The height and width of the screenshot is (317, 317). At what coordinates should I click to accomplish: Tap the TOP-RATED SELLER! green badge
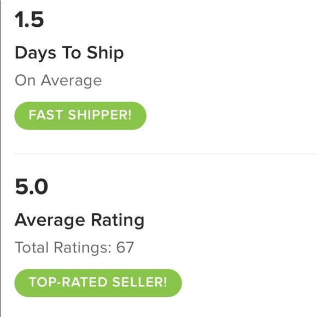[98, 283]
